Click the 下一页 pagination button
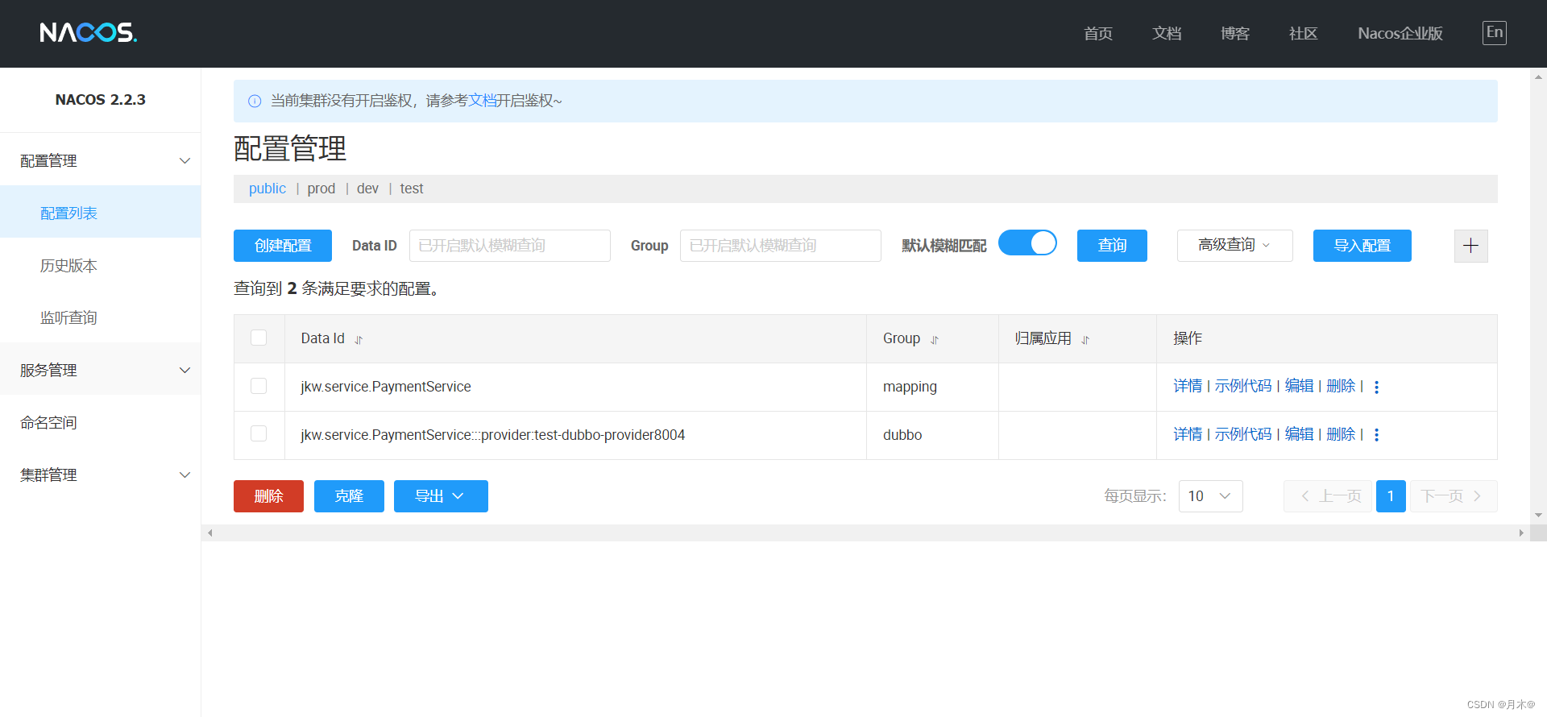1547x717 pixels. coord(1454,496)
